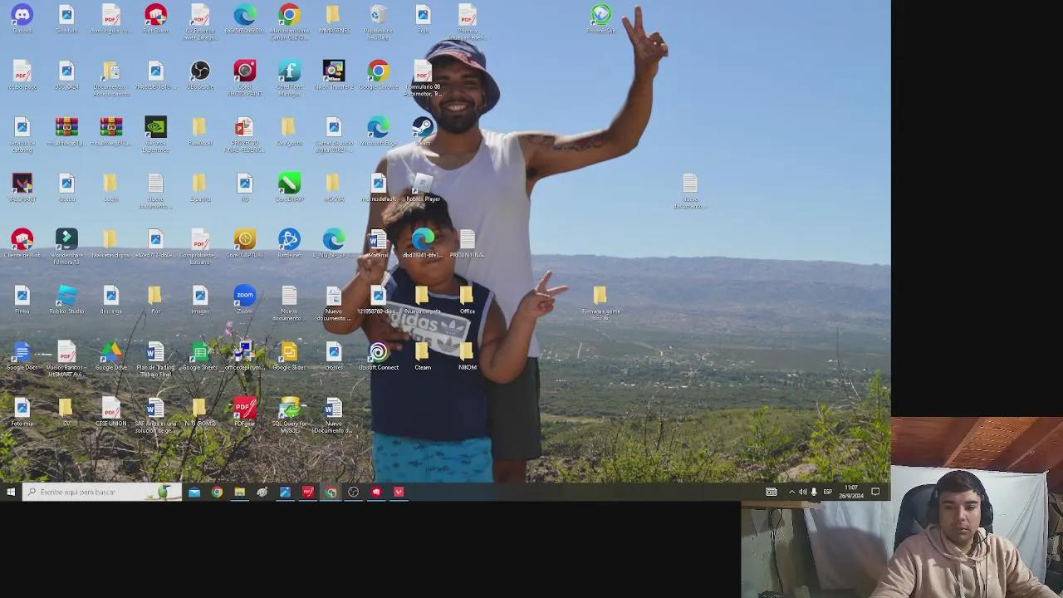This screenshot has width=1063, height=598.
Task: Open the Papelera de reciclaje
Action: click(379, 15)
